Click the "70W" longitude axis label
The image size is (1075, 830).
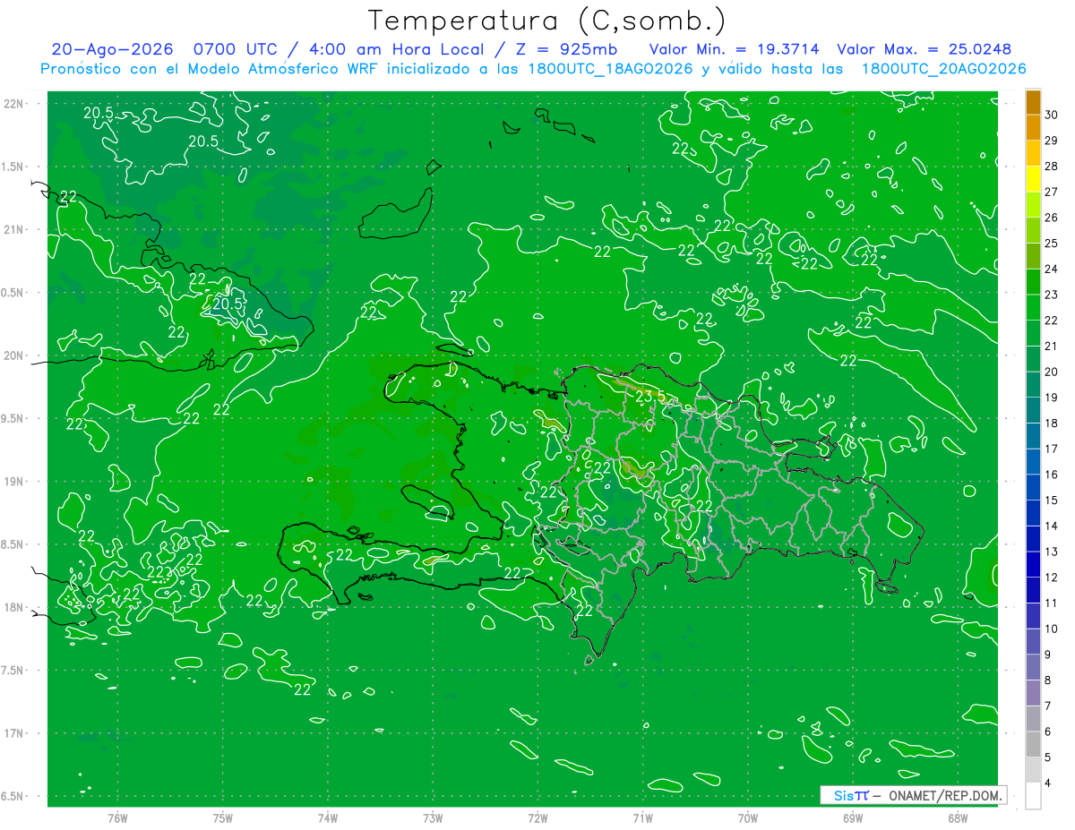747,818
